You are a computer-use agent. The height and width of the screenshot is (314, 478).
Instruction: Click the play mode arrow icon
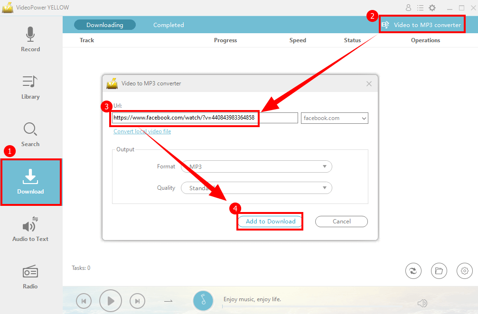(x=169, y=301)
